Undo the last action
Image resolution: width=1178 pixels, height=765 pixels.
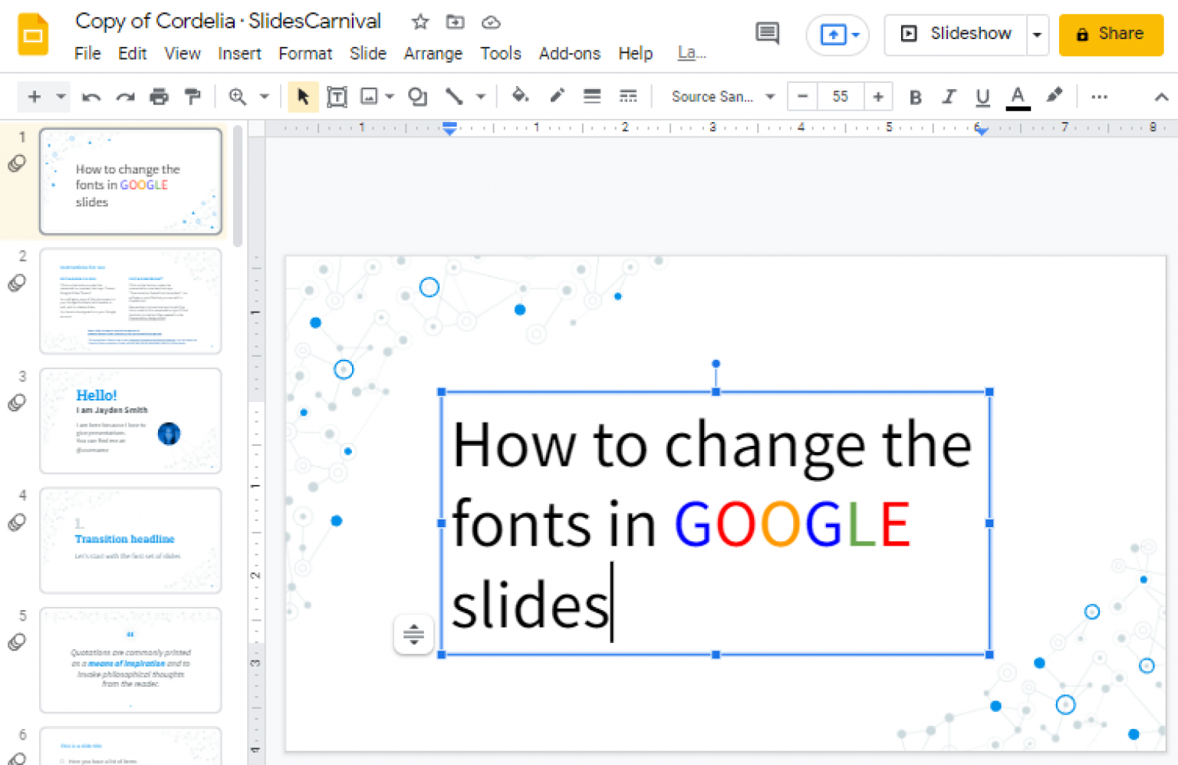91,97
